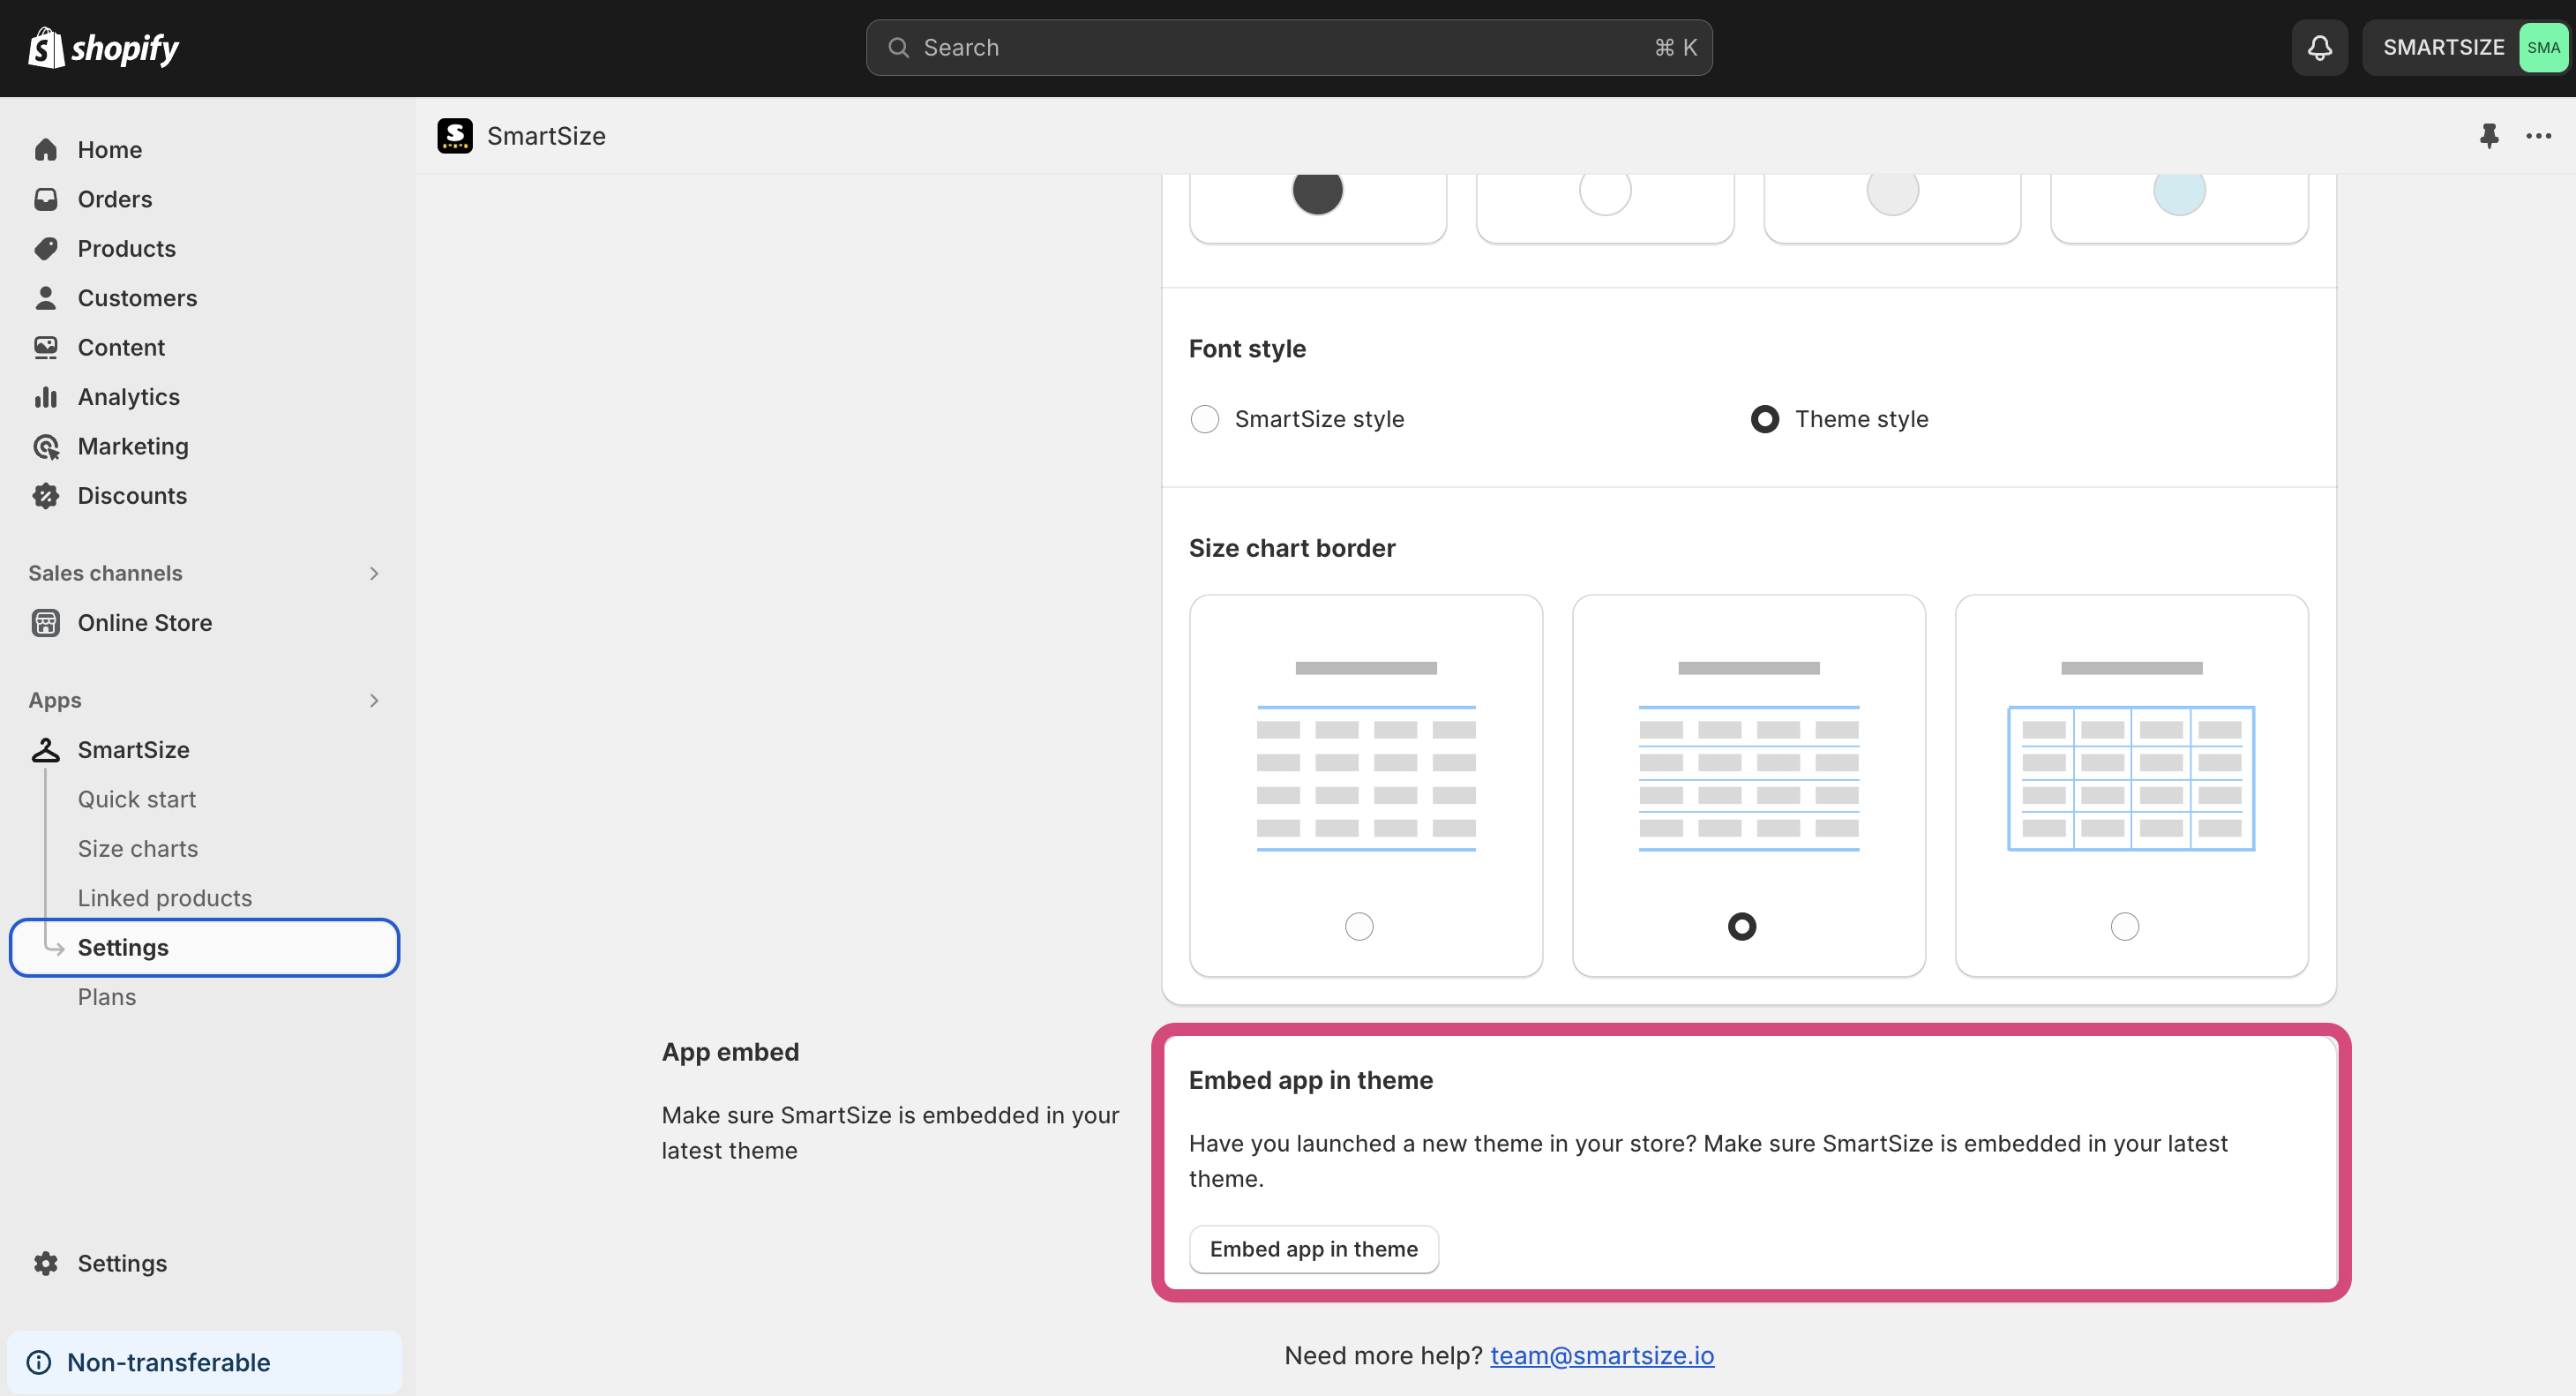The height and width of the screenshot is (1396, 2576).
Task: Pick the white color swatch
Action: (1605, 190)
